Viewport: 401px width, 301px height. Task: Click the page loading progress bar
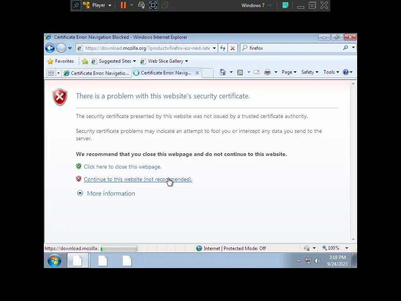coord(119,248)
